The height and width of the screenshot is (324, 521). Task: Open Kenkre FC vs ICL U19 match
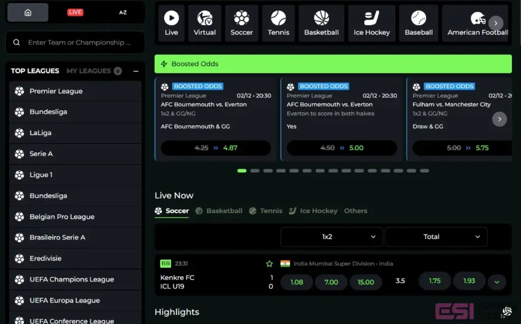178,282
